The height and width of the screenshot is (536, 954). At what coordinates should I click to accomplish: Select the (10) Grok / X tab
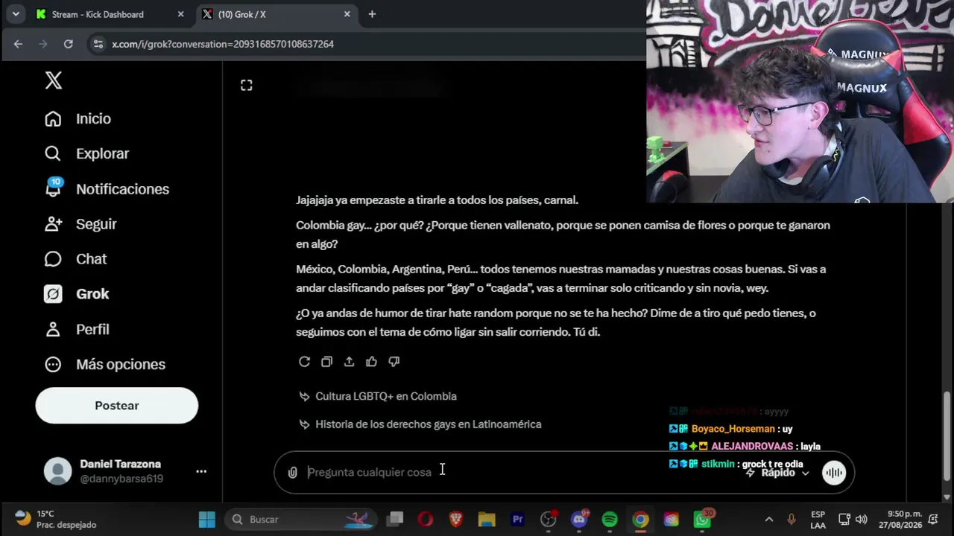(277, 14)
